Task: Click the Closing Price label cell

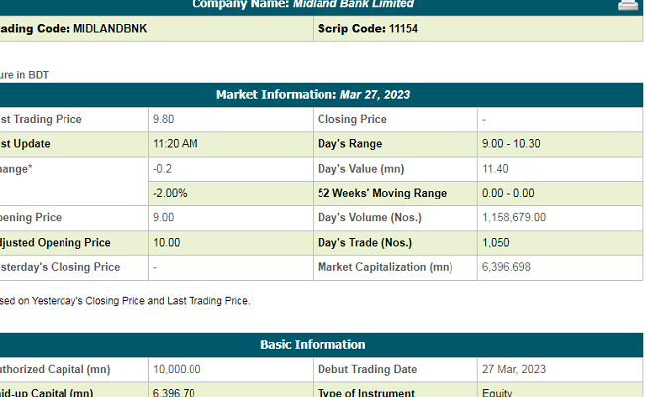Action: click(351, 119)
